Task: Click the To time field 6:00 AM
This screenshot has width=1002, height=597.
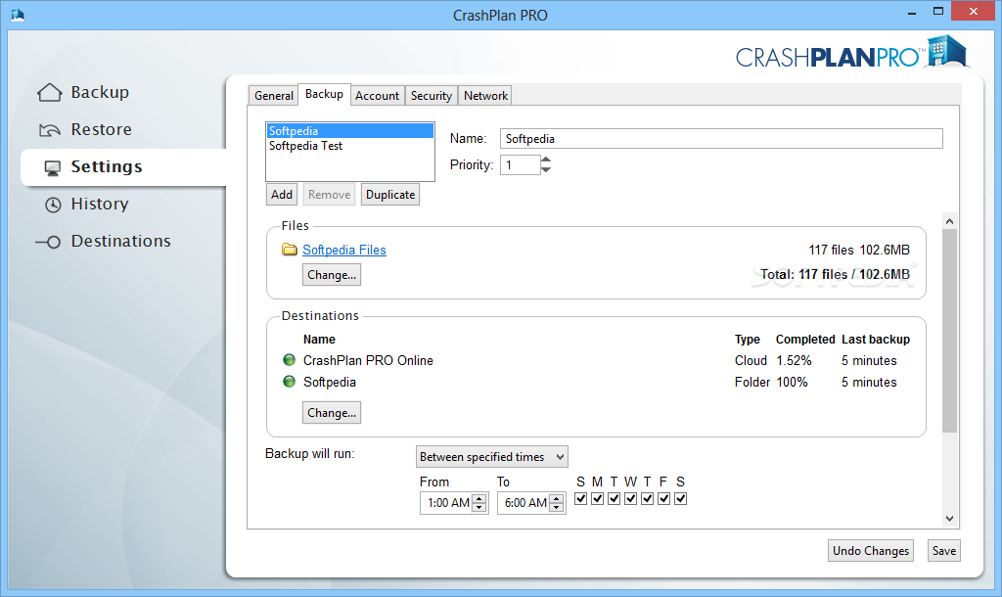Action: 524,503
